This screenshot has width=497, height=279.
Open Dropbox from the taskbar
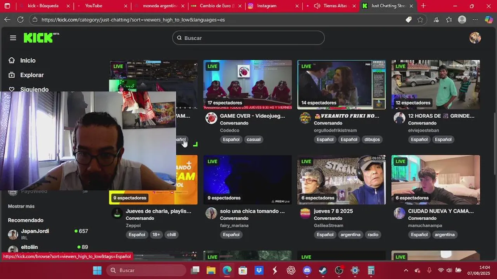(x=259, y=270)
